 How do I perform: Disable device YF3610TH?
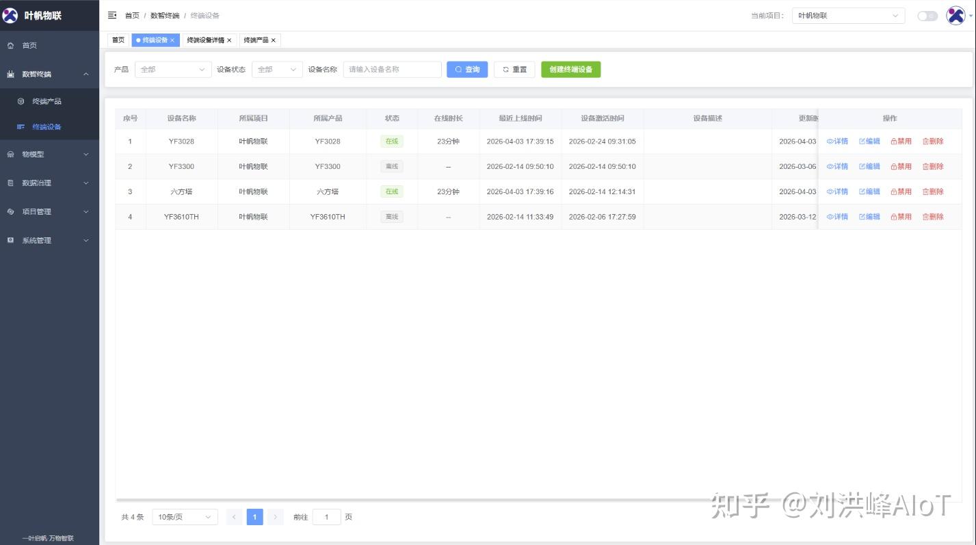(x=901, y=217)
